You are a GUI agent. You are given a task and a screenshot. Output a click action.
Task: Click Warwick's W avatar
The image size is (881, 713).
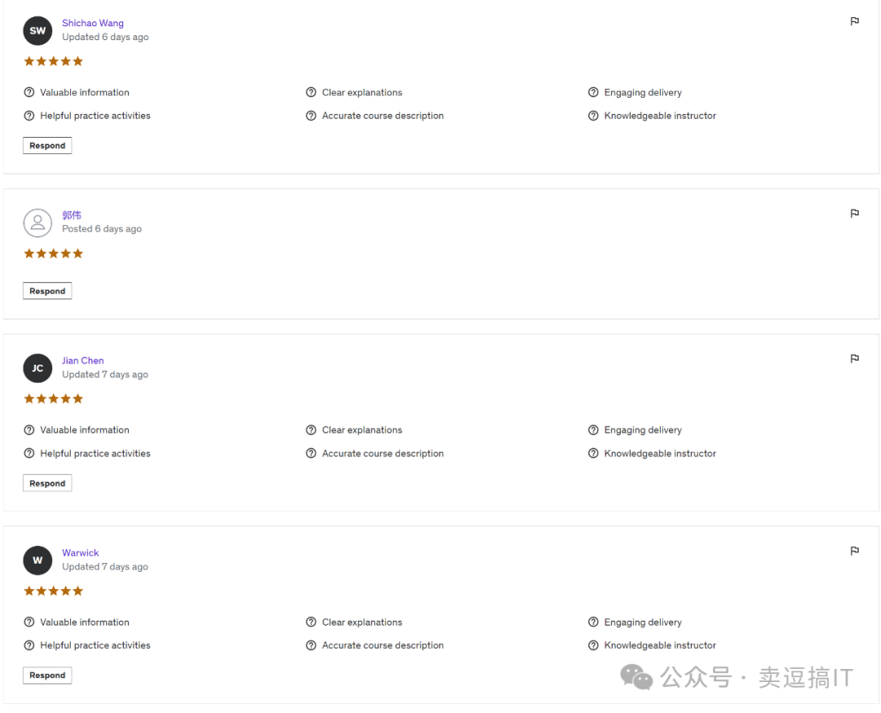(x=38, y=560)
